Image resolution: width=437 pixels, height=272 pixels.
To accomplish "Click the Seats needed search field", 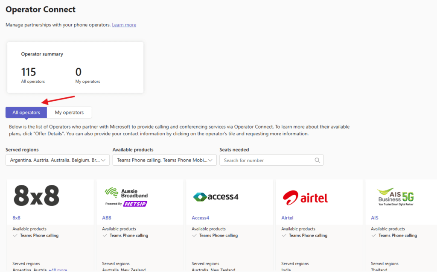I will (267, 160).
